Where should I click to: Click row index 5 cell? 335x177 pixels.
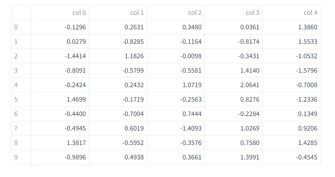[x=21, y=99]
